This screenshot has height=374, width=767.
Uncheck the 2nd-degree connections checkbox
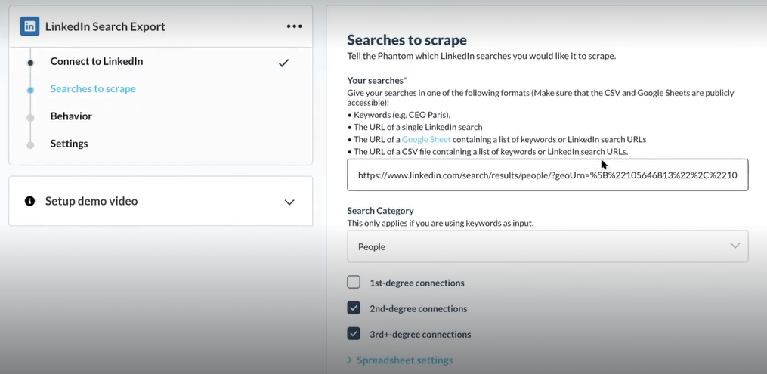click(354, 308)
